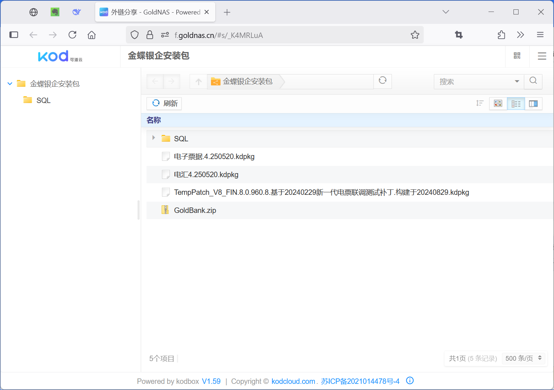Click the file browser back arrow

pyautogui.click(x=155, y=82)
